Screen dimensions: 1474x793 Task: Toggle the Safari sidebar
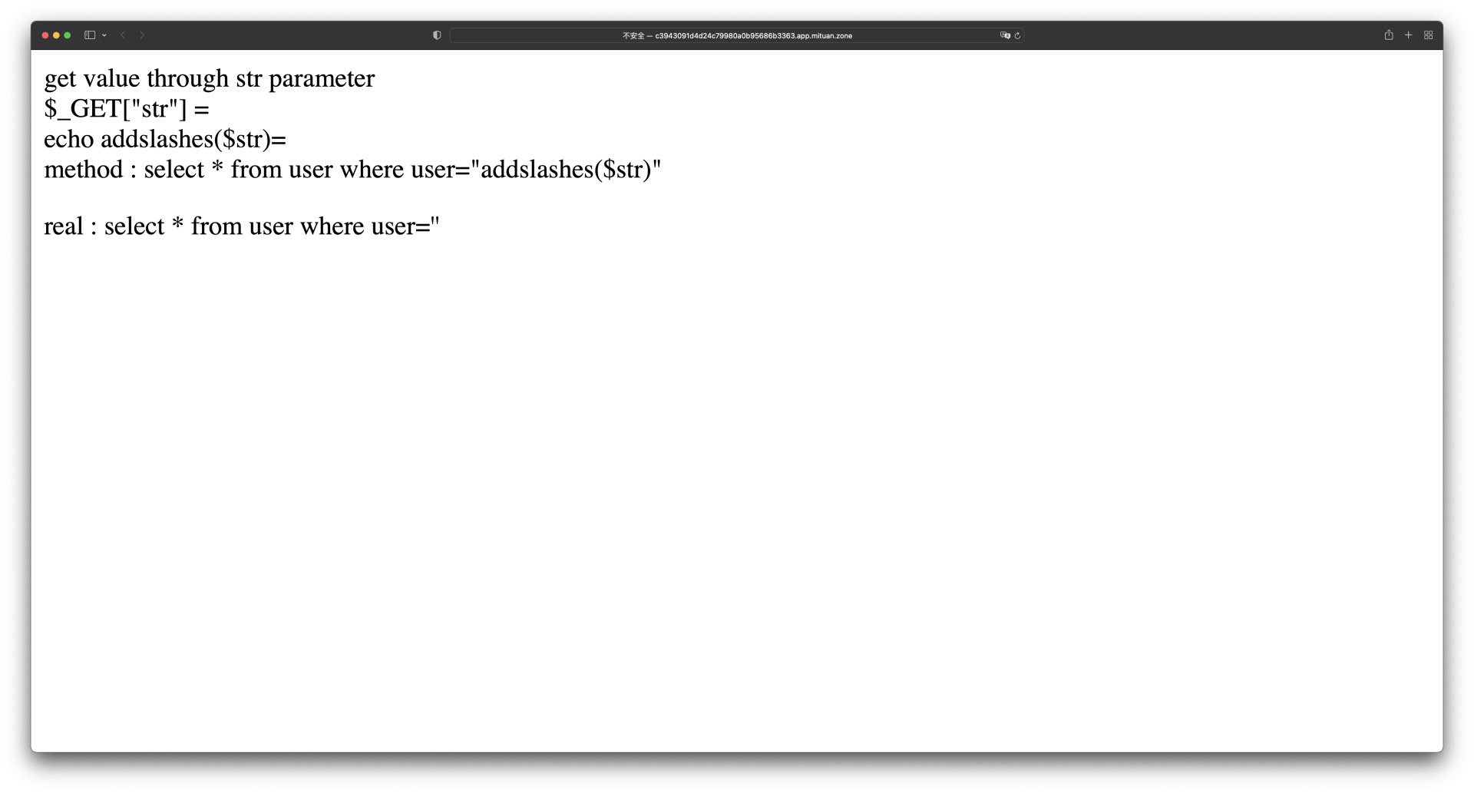(90, 35)
